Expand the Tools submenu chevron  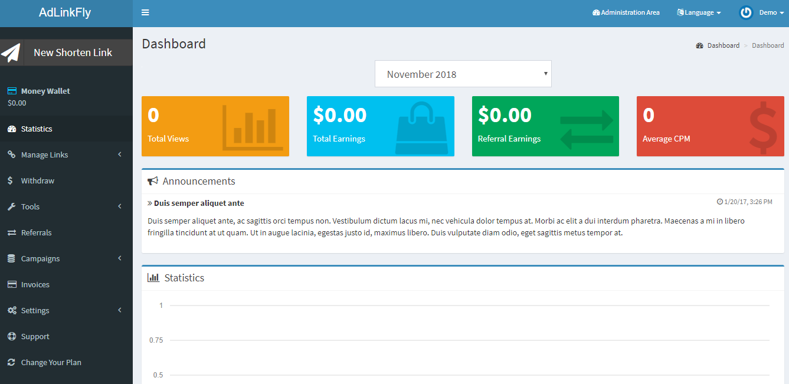(120, 206)
